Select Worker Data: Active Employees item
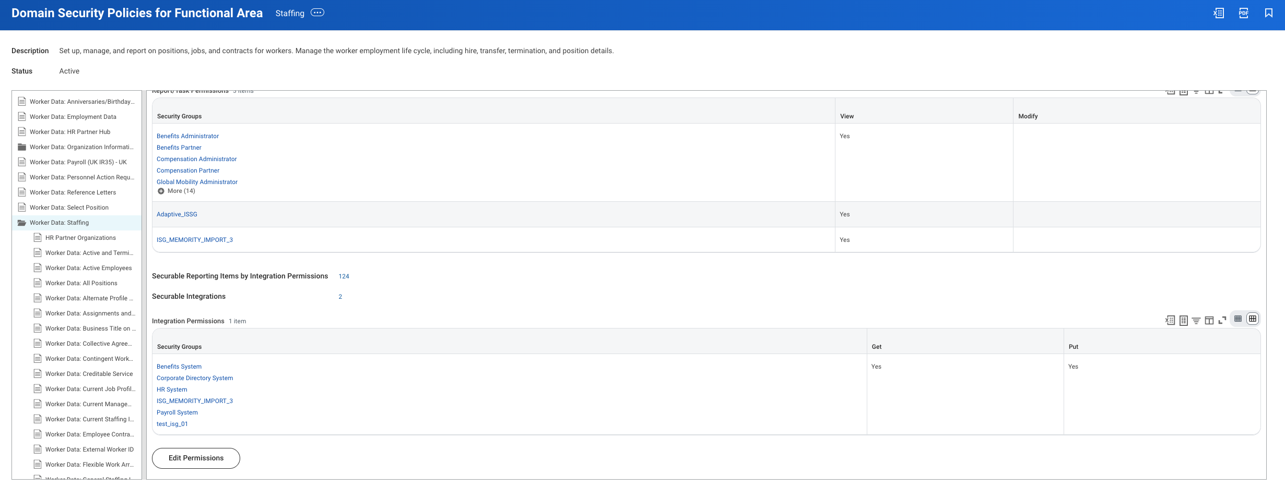The width and height of the screenshot is (1285, 499). 89,268
